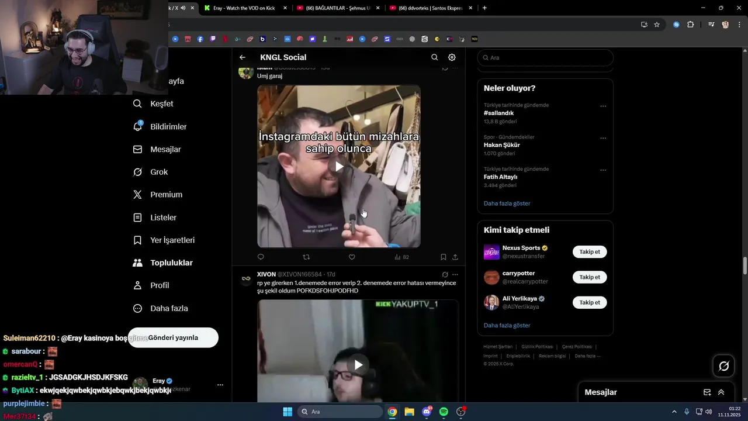Viewport: 748px width, 421px height.
Task: Bookmark the Umj garaj post
Action: (443, 257)
